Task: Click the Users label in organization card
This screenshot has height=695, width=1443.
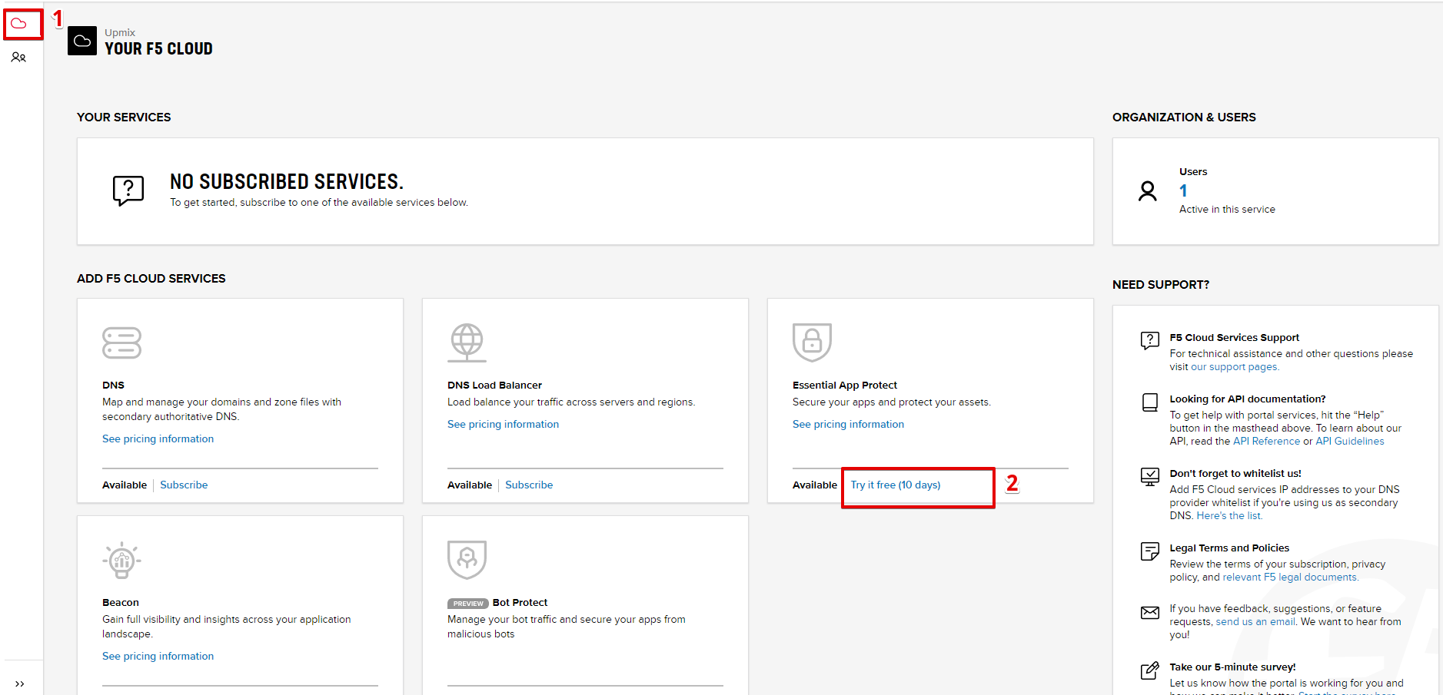Action: (x=1193, y=171)
